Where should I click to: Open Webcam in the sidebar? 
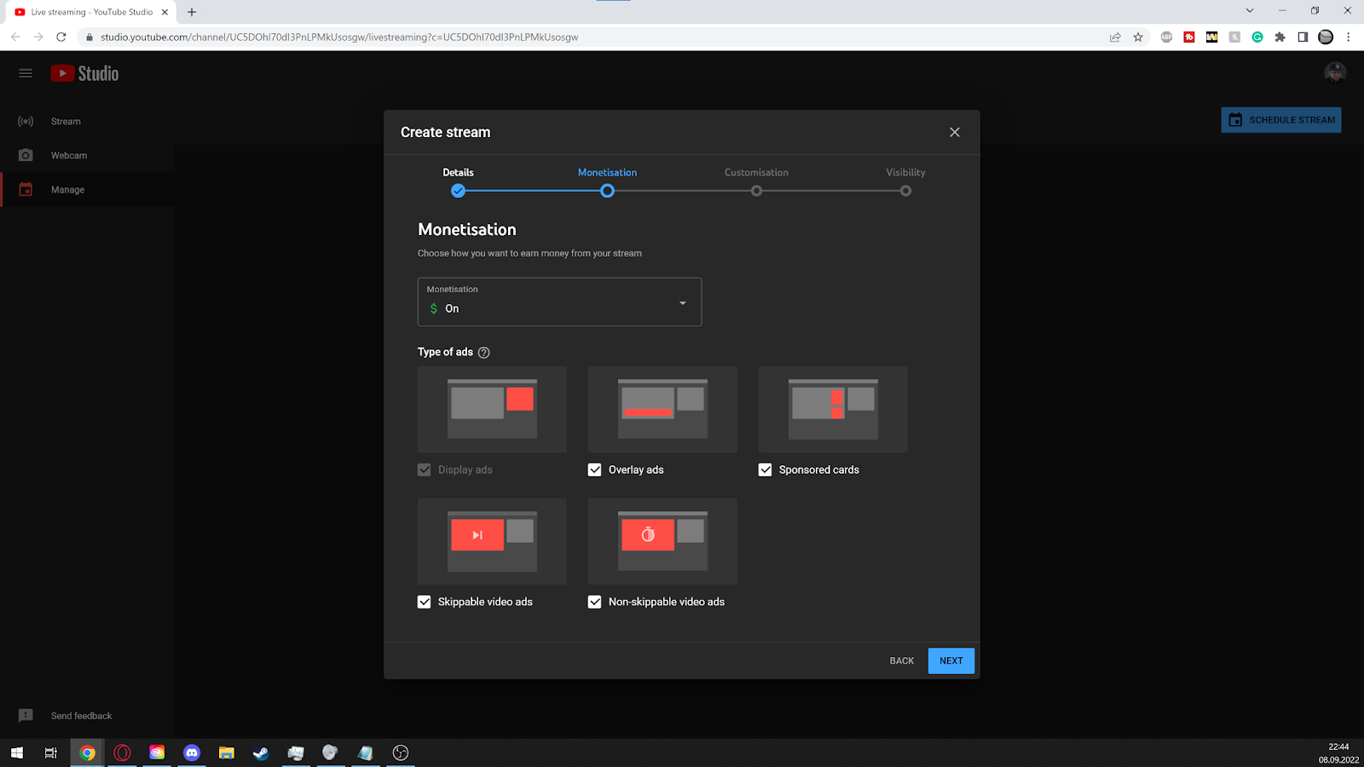tap(87, 155)
